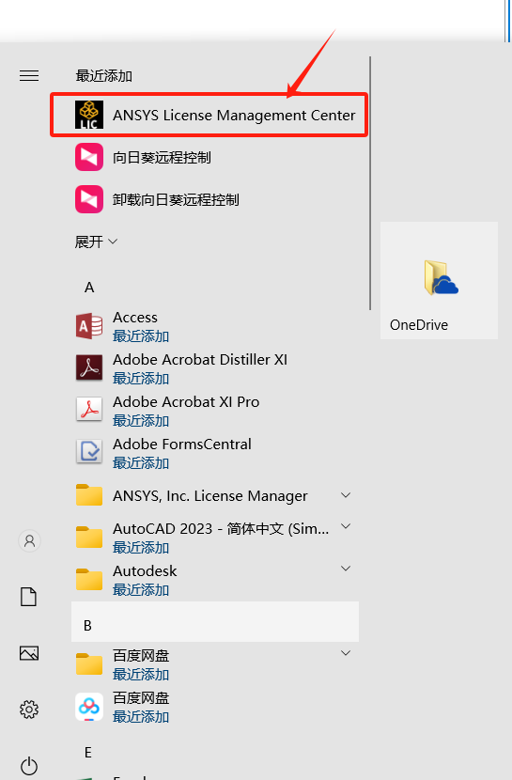The height and width of the screenshot is (780, 512).
Task: Expand the 百度网盘 folder chevron
Action: (346, 653)
